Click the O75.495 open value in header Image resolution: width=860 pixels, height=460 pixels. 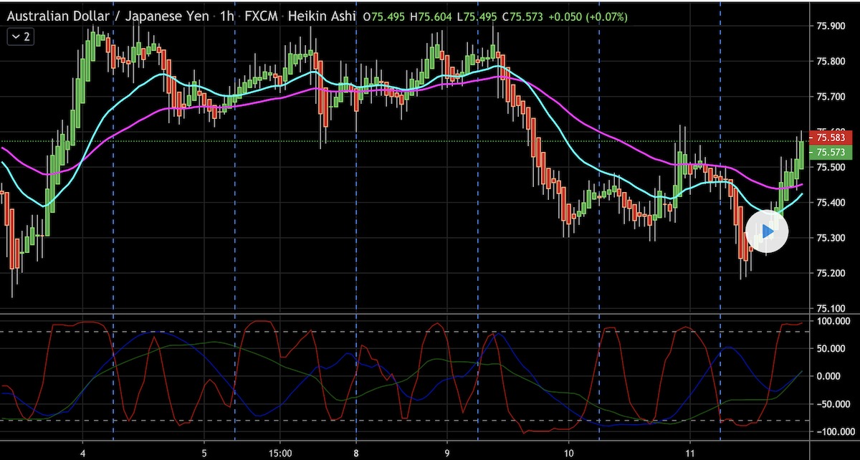[386, 16]
